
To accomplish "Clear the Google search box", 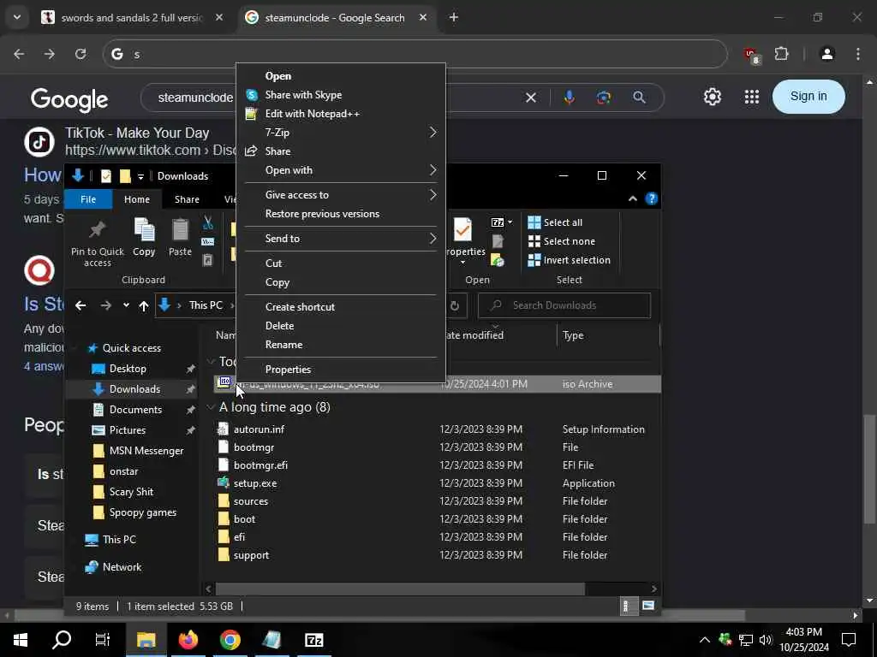I will coord(531,98).
